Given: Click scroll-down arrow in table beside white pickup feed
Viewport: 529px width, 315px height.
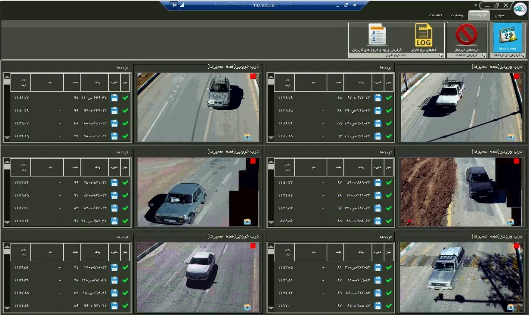Looking at the screenshot, I should click(270, 138).
